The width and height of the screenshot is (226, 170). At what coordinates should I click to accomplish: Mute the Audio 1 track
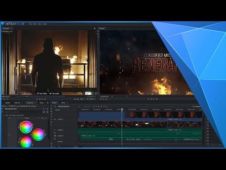pos(55,130)
